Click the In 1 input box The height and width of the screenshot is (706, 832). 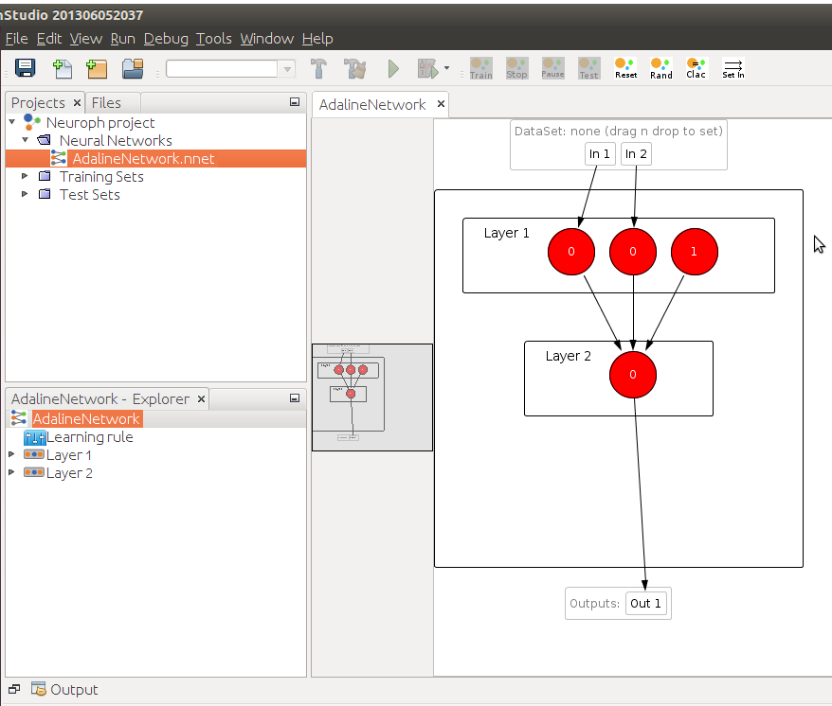600,153
